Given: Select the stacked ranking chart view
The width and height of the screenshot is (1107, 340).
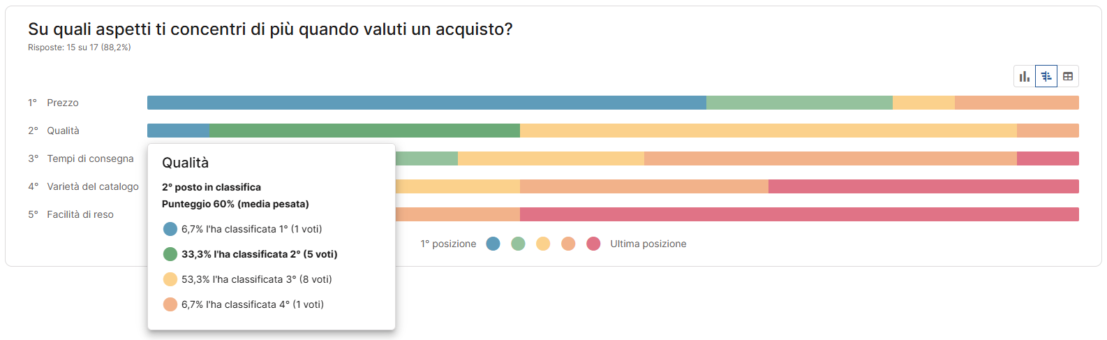Looking at the screenshot, I should tap(1046, 76).
